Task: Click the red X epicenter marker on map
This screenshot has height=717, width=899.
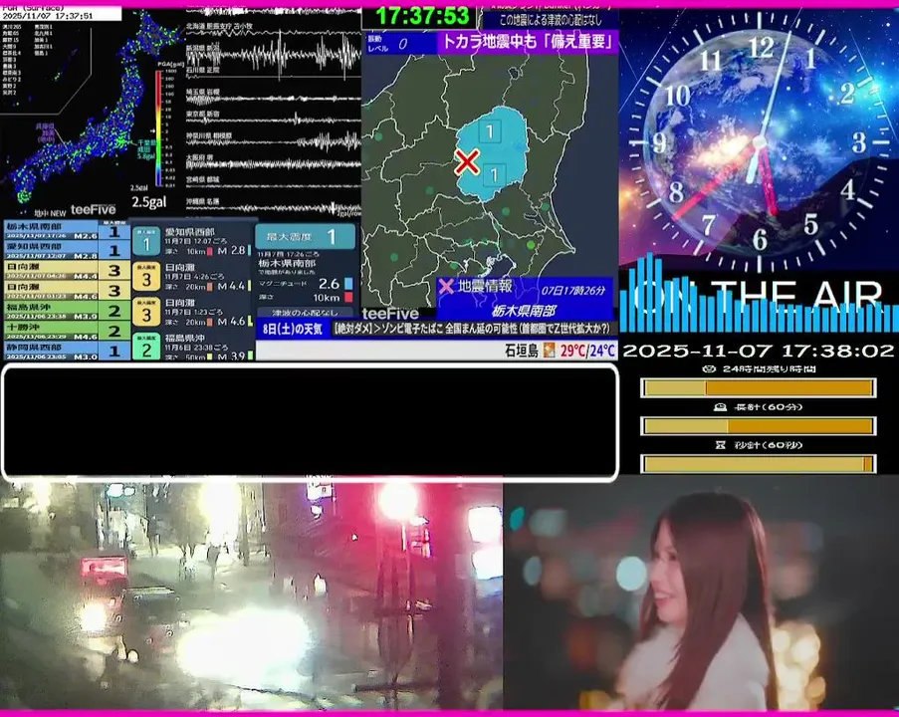Action: tap(467, 161)
